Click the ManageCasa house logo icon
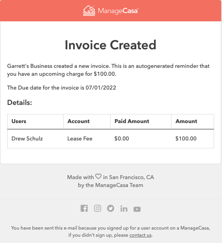Viewport: 222px width, 243px height. click(89, 11)
